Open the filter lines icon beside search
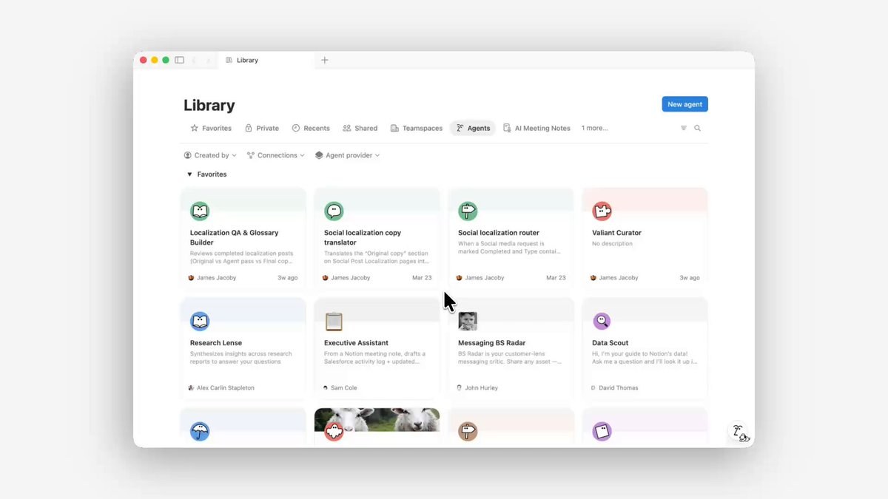Image resolution: width=888 pixels, height=499 pixels. tap(684, 128)
